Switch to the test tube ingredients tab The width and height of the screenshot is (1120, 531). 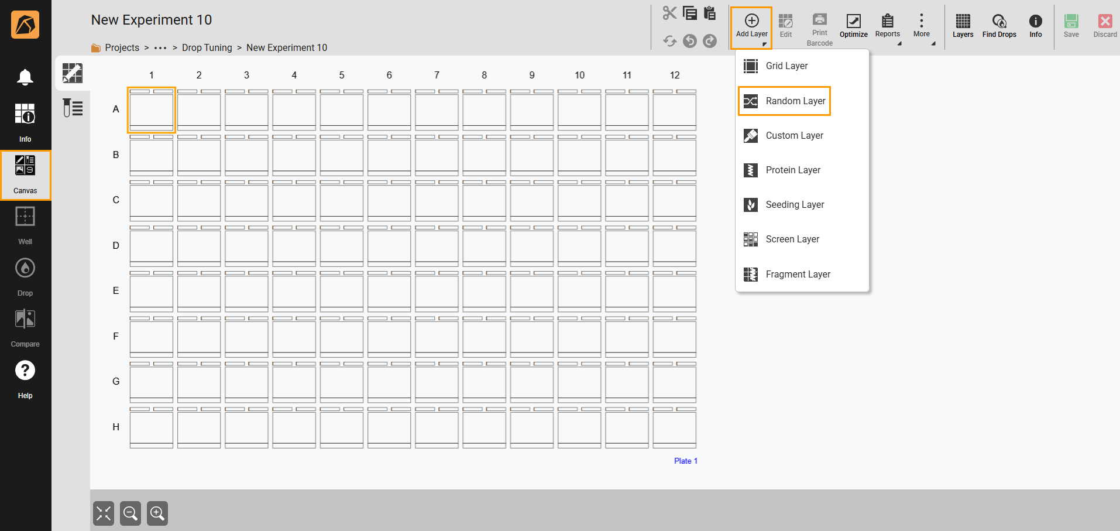click(72, 108)
